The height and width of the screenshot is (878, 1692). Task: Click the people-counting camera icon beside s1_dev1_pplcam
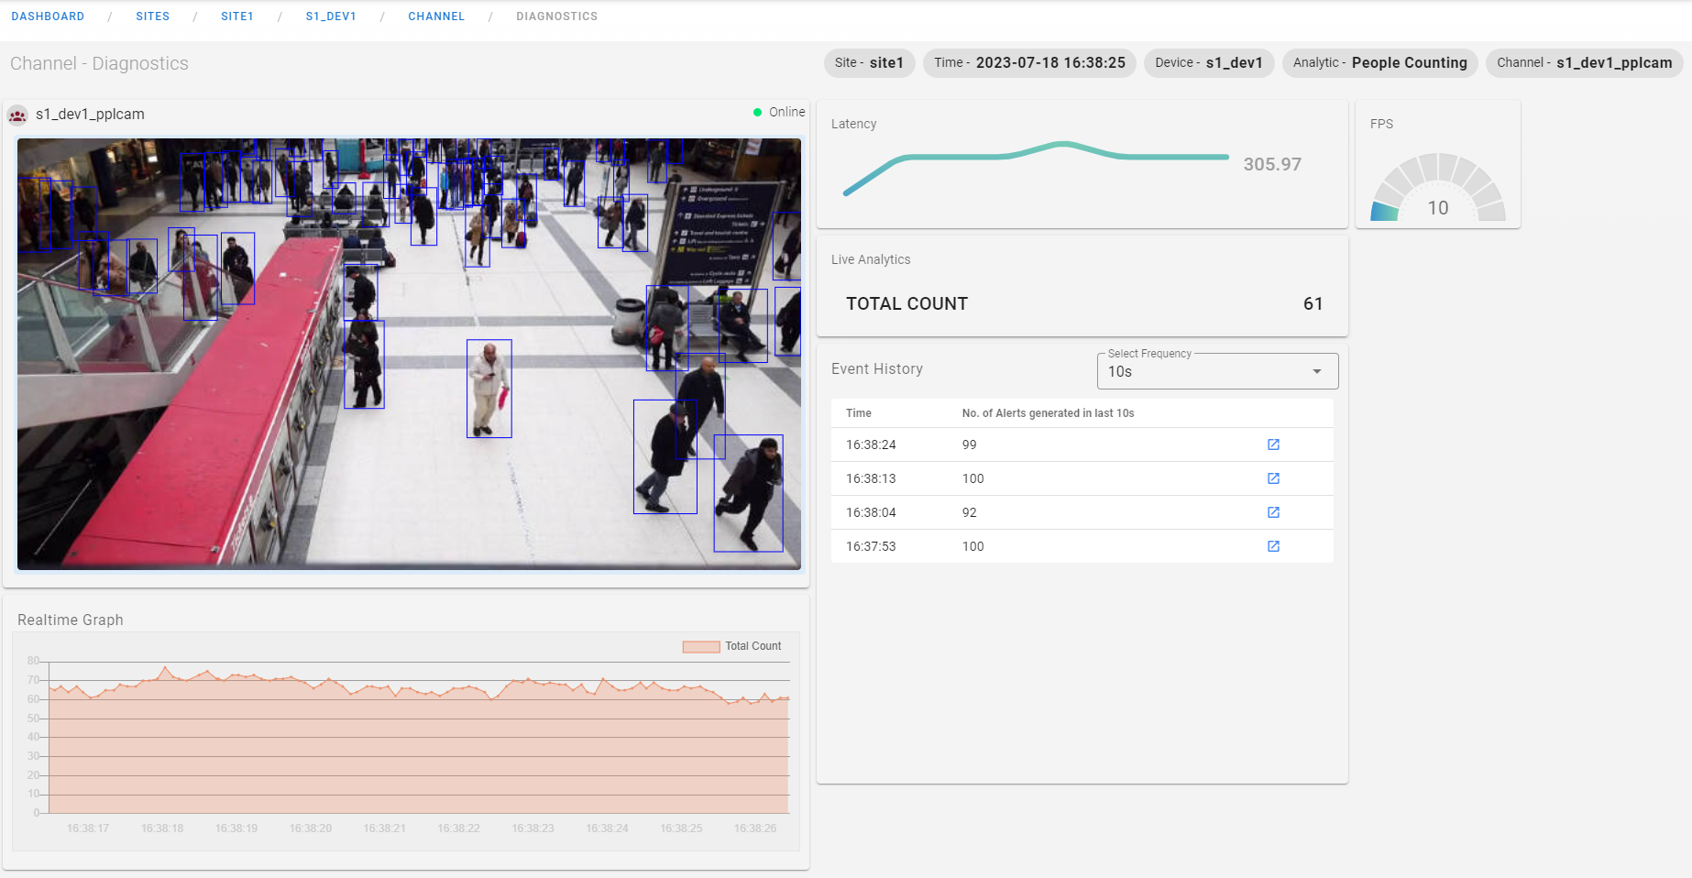click(17, 115)
